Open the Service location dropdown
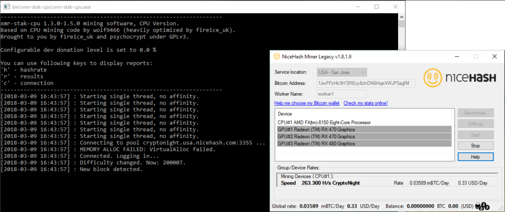Image resolution: width=505 pixels, height=212 pixels. click(342, 72)
